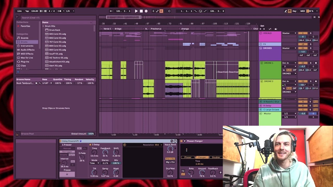Viewport: 333px width, 187px height.
Task: Click the Follow playback arrow icon
Action: click(x=111, y=11)
